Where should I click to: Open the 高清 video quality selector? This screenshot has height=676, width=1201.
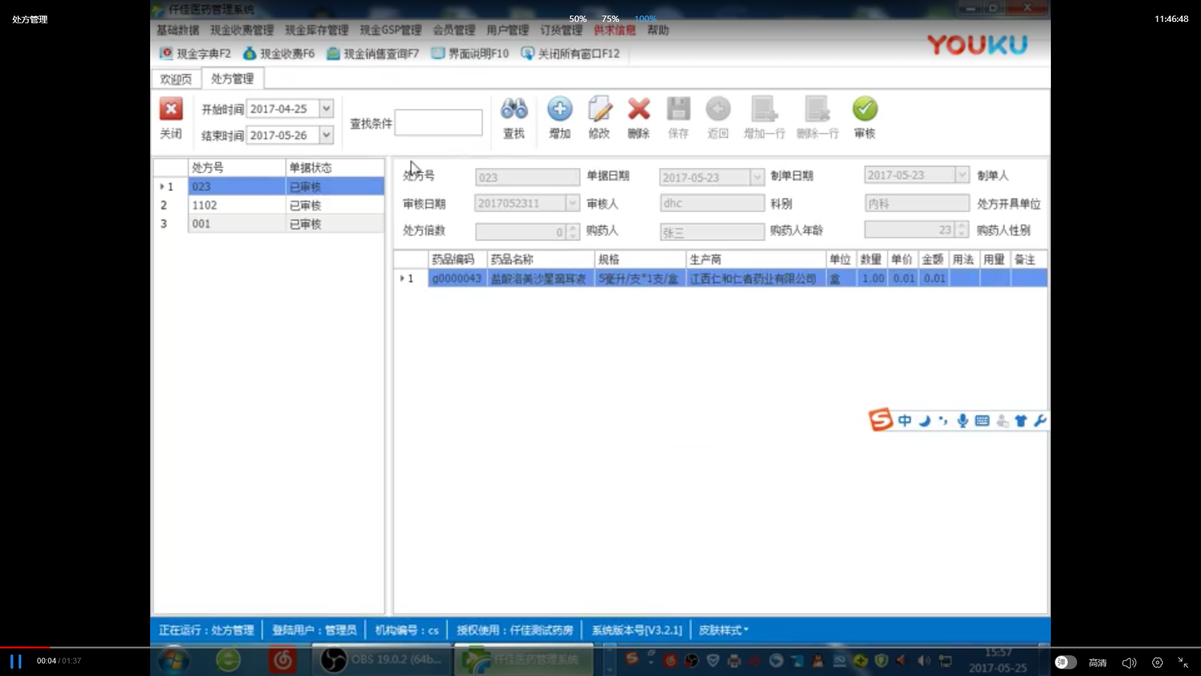coord(1098,662)
